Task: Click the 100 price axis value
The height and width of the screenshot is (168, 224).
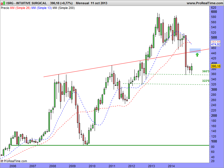Action: pos(214,141)
